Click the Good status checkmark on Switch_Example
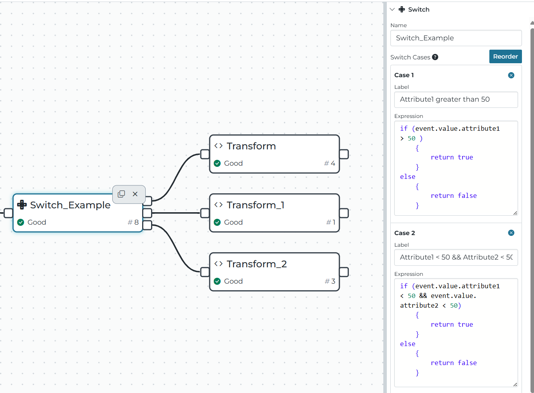Image resolution: width=534 pixels, height=393 pixels. [x=20, y=222]
